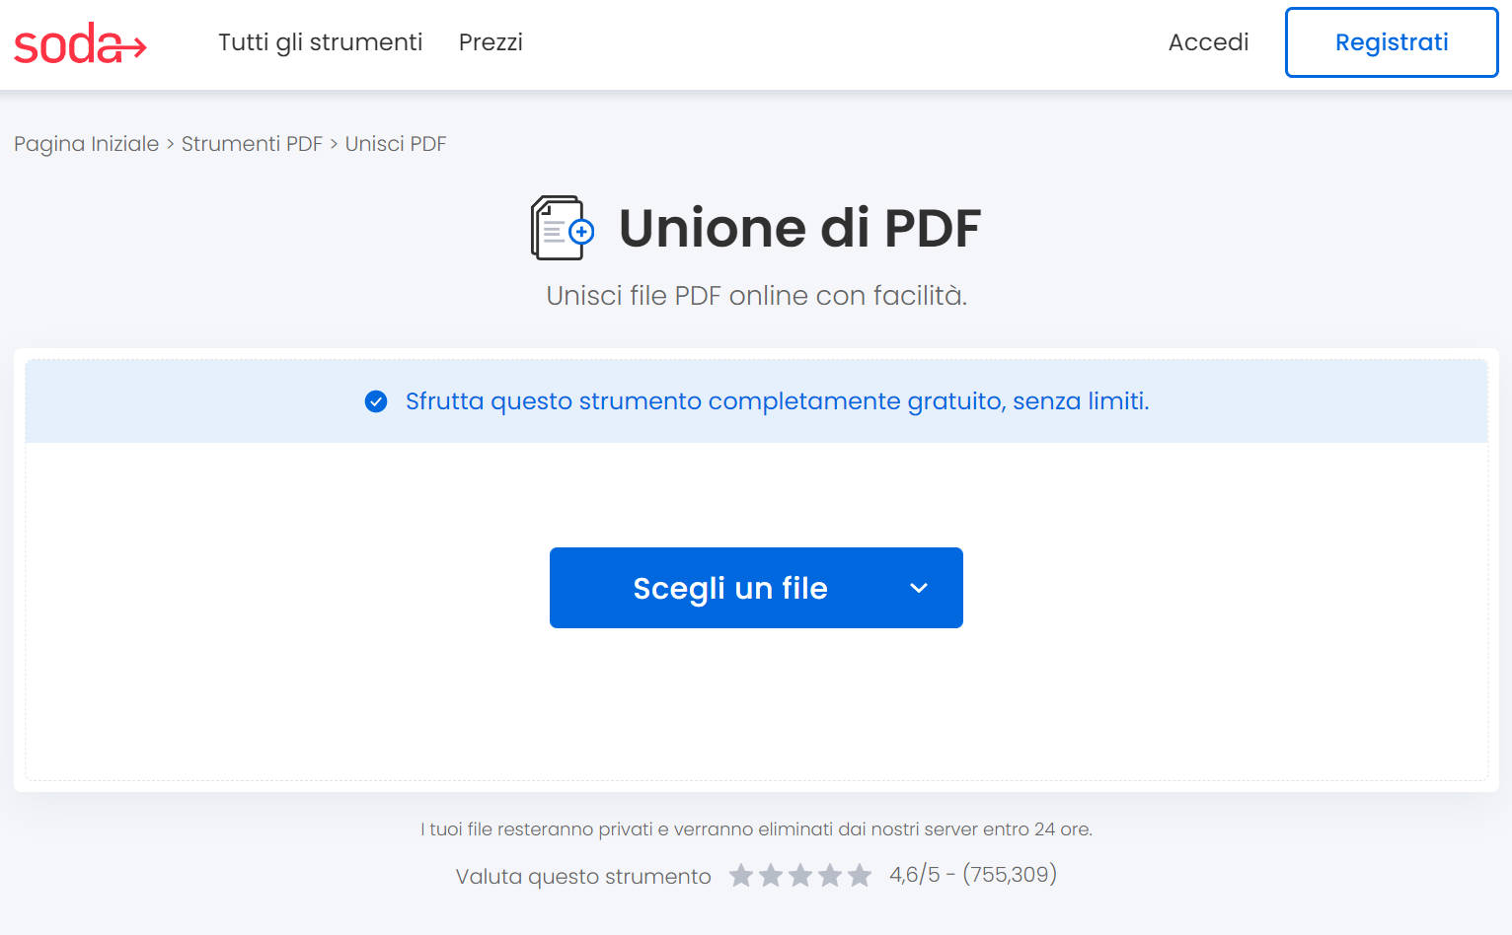This screenshot has width=1512, height=935.
Task: Click the arrow in the soda logo
Action: pos(133,47)
